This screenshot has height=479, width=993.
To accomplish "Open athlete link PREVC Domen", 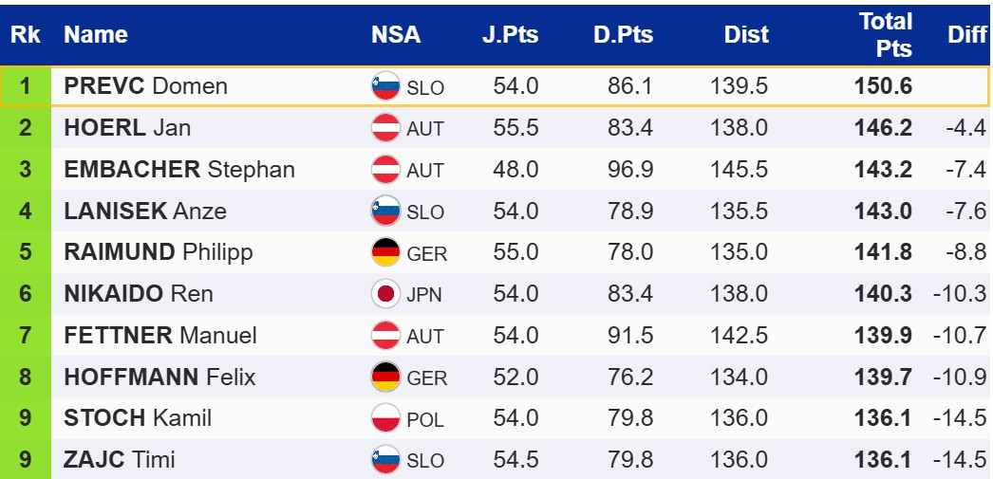I will pyautogui.click(x=145, y=86).
